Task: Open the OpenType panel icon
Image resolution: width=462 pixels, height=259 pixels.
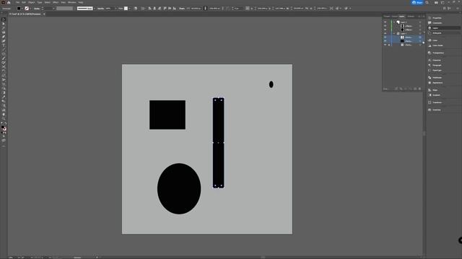Action: click(430, 71)
